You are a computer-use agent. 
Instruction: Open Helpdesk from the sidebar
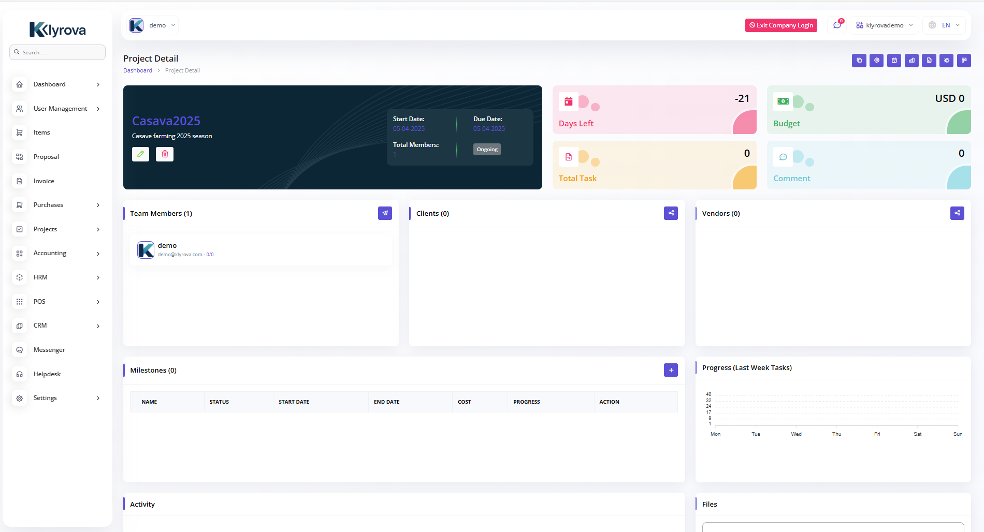[x=47, y=374]
